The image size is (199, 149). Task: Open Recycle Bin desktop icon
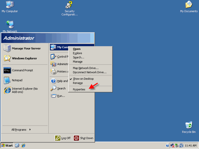[189, 127]
